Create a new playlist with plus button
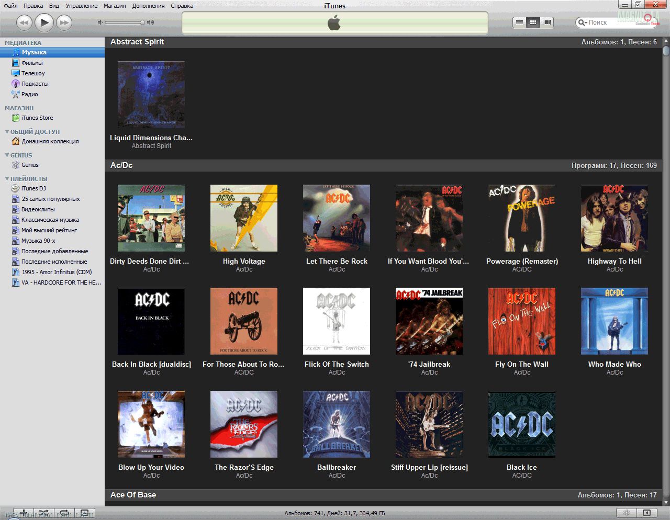The height and width of the screenshot is (520, 670). [24, 513]
